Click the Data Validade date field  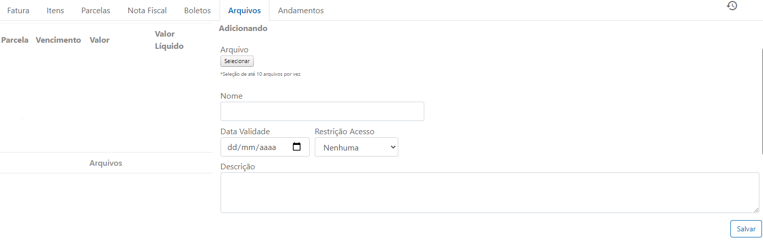(x=265, y=147)
